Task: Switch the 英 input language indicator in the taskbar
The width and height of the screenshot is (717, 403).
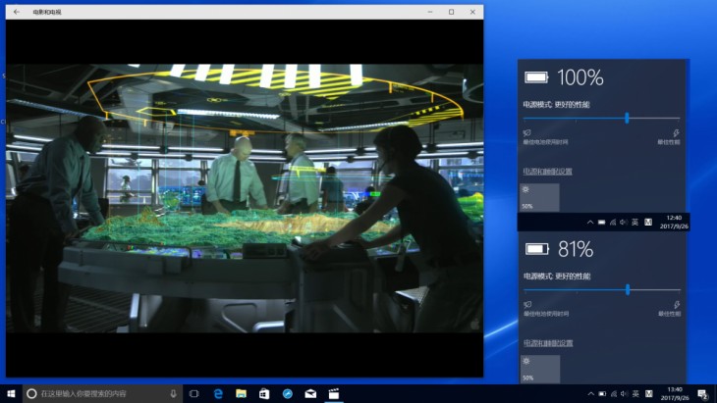Action: tap(634, 393)
